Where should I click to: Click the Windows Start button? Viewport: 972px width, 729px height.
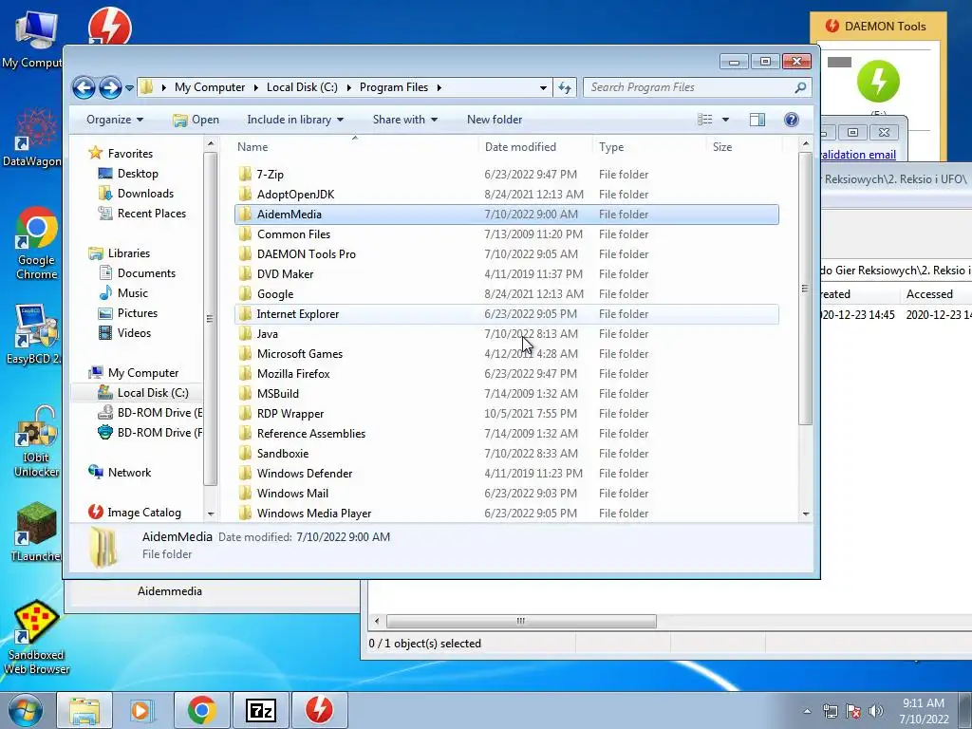pos(26,710)
